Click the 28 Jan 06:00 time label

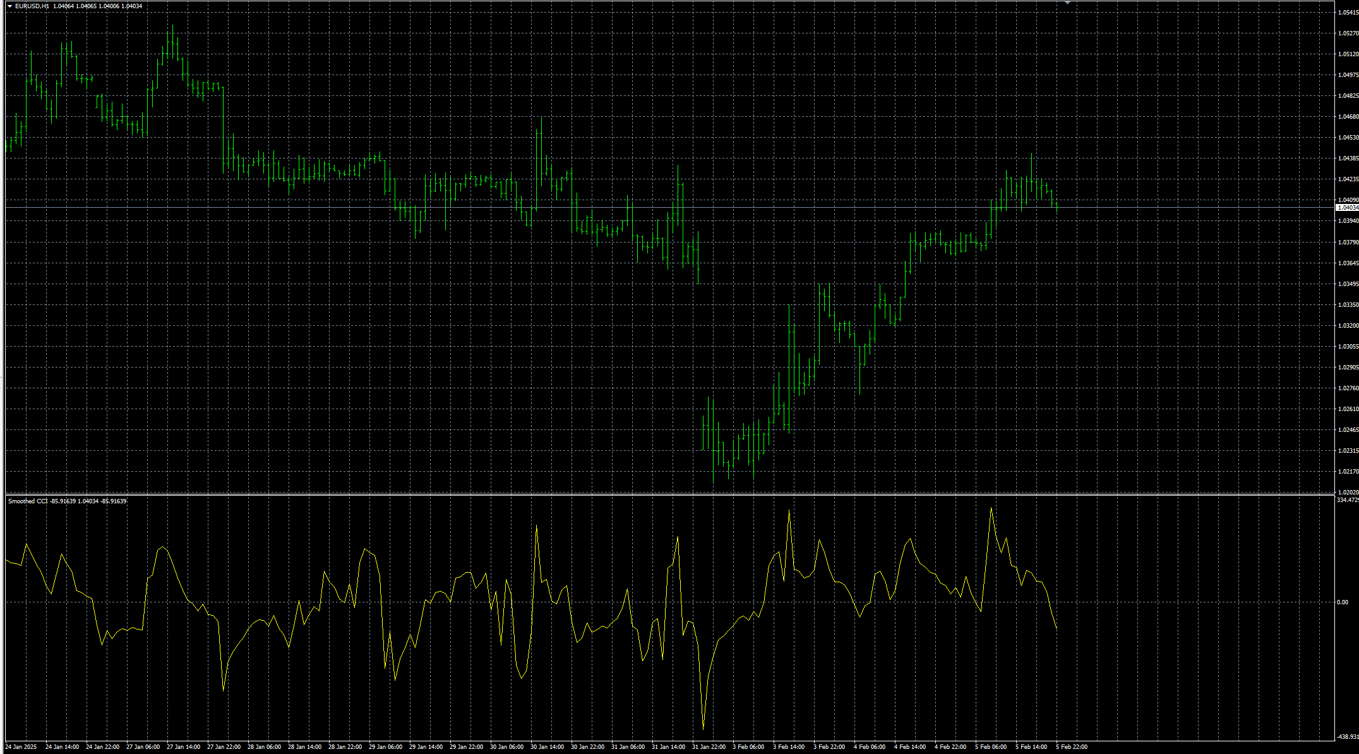tap(265, 747)
